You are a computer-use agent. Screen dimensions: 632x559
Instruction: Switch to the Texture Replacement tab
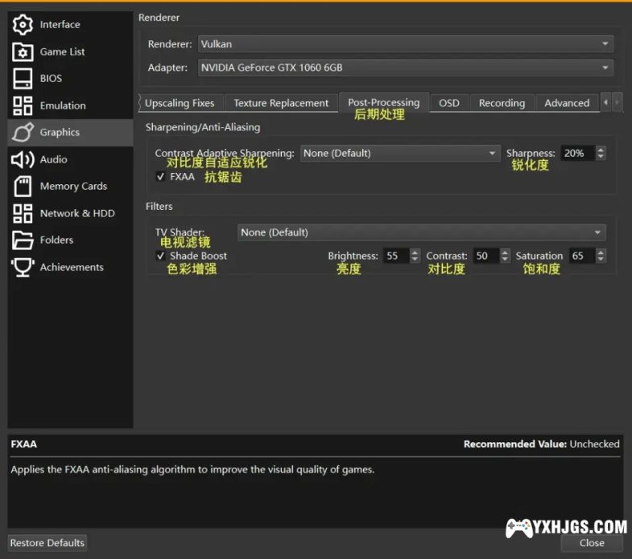pos(281,103)
